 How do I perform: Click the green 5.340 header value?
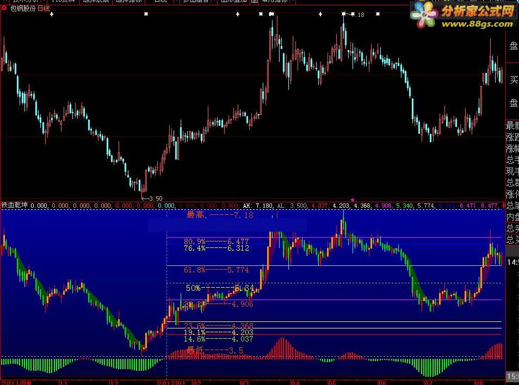[x=404, y=206]
